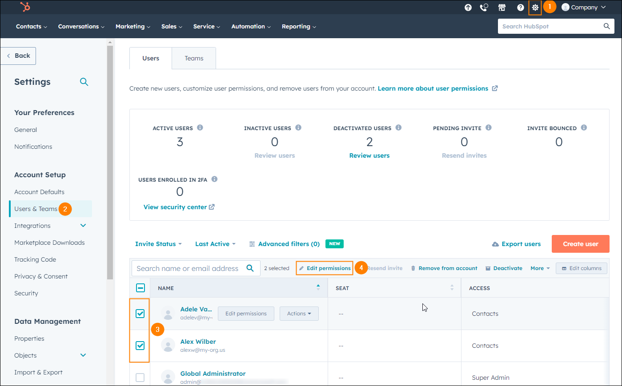The image size is (622, 386).
Task: Click the Edit columns button
Action: pos(582,268)
